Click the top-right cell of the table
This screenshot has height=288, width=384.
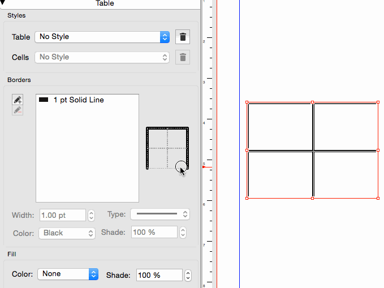click(x=346, y=126)
